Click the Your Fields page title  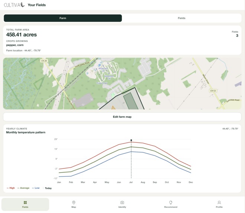click(37, 5)
